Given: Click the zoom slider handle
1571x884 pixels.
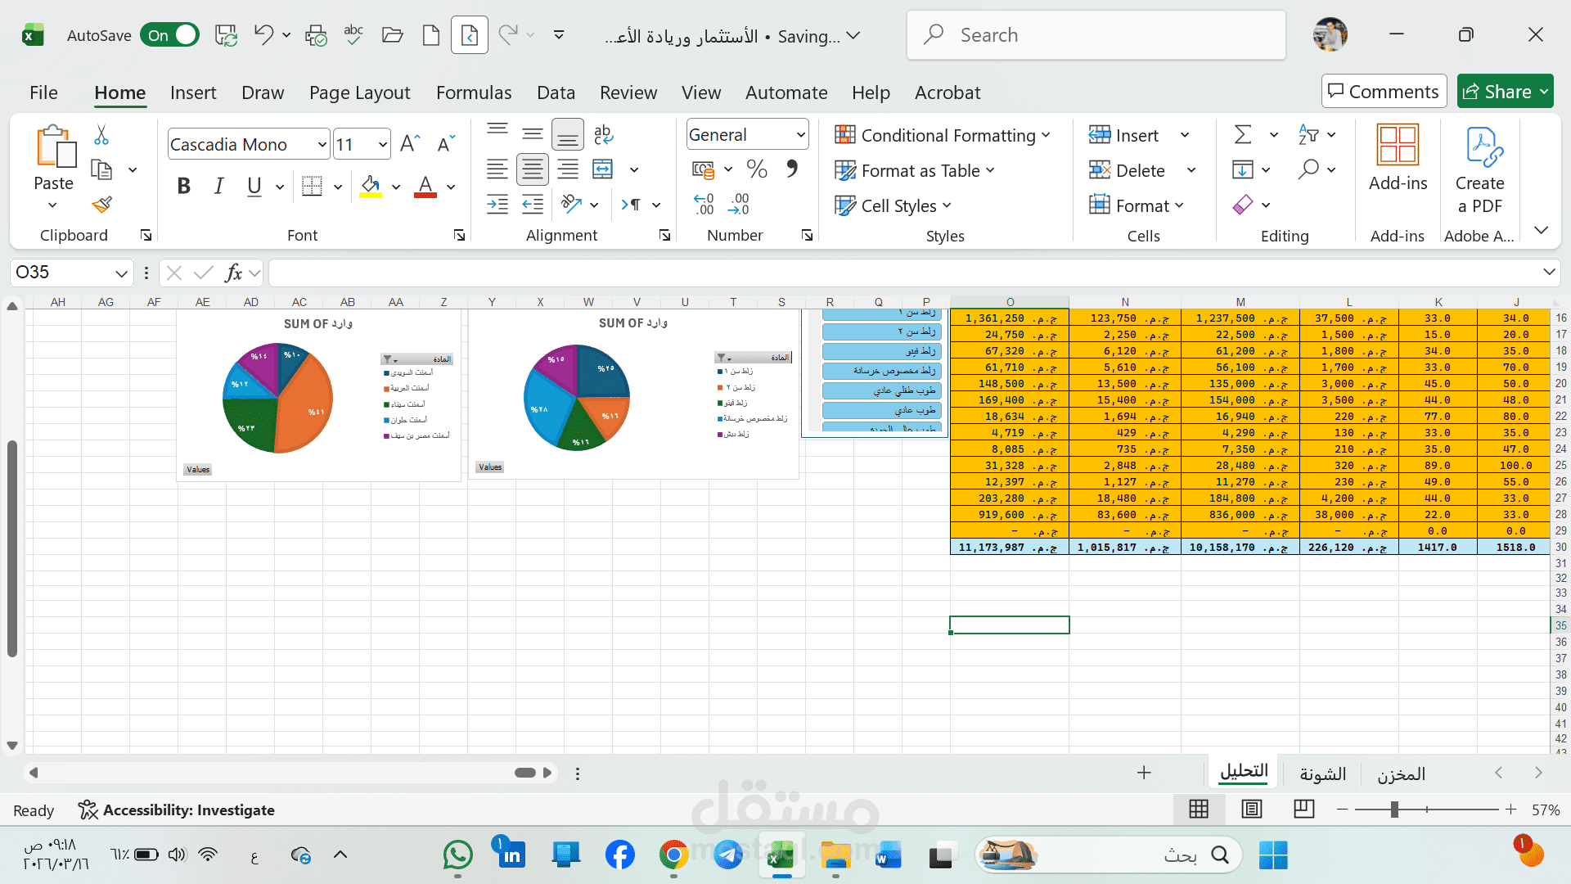Looking at the screenshot, I should 1394,810.
